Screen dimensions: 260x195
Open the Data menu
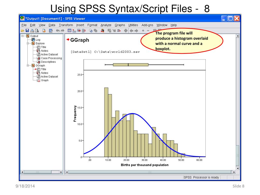[52, 25]
